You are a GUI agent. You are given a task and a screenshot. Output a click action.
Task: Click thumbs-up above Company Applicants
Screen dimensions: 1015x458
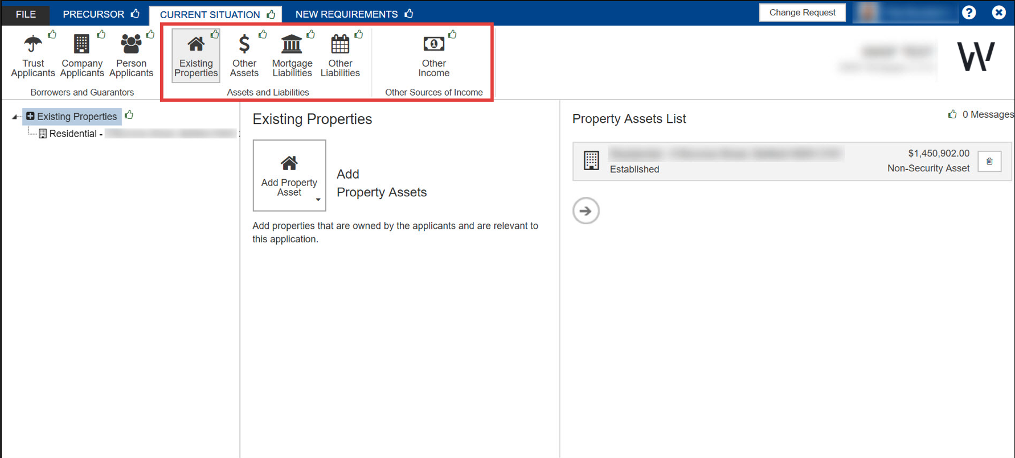click(101, 35)
